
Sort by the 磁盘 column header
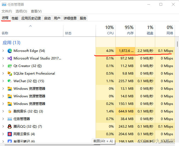[x=145, y=31]
